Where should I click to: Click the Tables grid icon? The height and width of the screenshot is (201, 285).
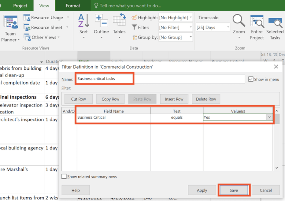[119, 20]
